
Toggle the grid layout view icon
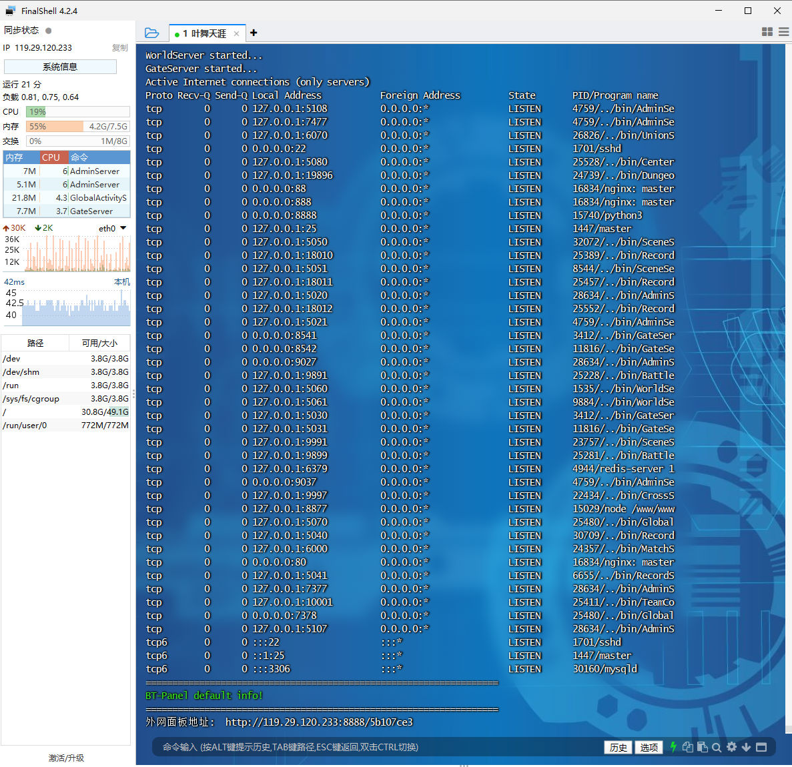tap(767, 32)
